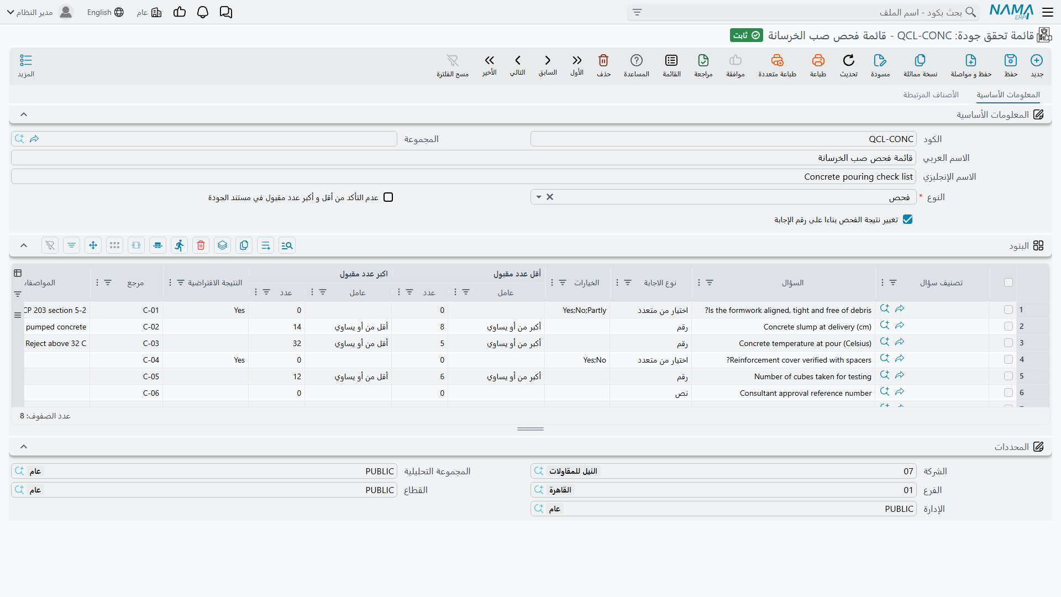Open مدير النظام user dropdown
This screenshot has height=597, width=1061.
tap(40, 12)
